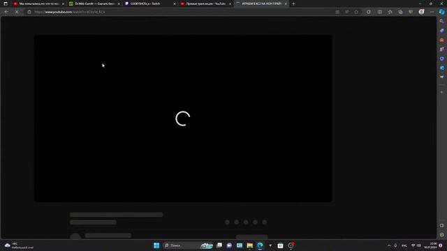Close the Прямые трансляции YouTube tab
Image resolution: width=447 pixels, height=251 pixels.
click(x=230, y=4)
